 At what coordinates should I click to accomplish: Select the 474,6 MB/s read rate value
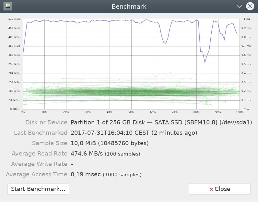point(87,154)
